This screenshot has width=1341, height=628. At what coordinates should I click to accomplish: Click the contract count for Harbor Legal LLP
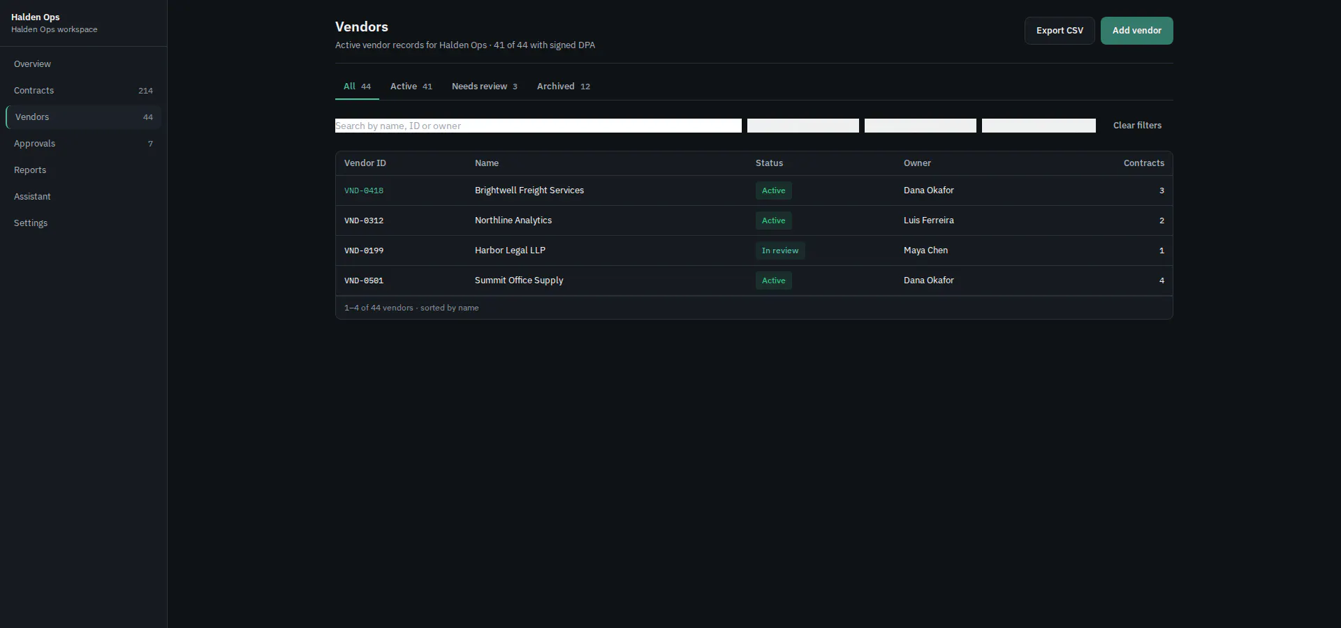pyautogui.click(x=1162, y=251)
